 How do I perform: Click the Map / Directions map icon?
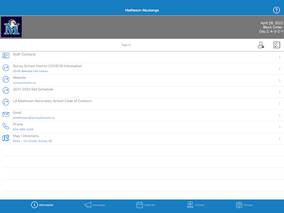tap(6, 138)
